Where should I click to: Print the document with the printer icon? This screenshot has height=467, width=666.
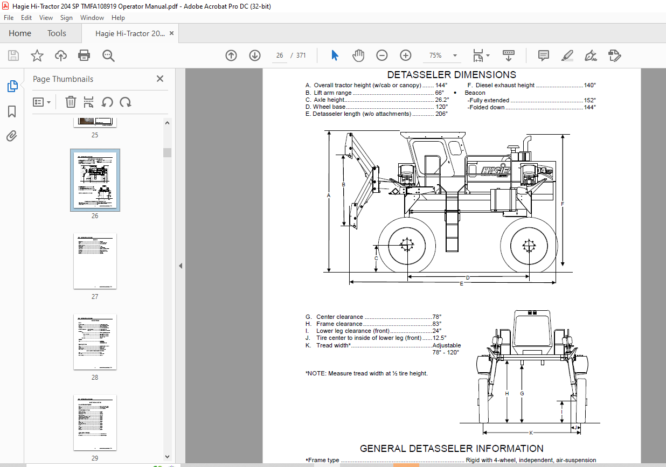coord(84,55)
